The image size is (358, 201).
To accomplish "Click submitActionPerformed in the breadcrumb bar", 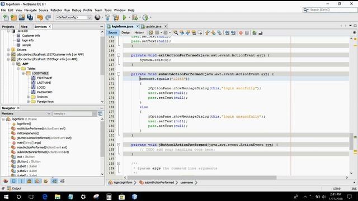I will coord(159,183).
